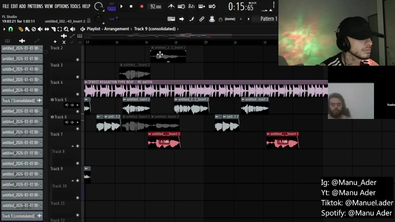Mute Track 3 with its green dot
This screenshot has height=222, width=395.
click(x=77, y=77)
